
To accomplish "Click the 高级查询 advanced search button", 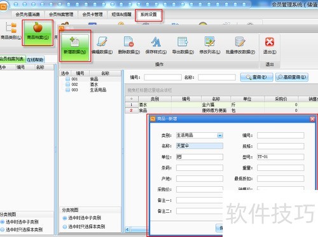I will click(292, 77).
